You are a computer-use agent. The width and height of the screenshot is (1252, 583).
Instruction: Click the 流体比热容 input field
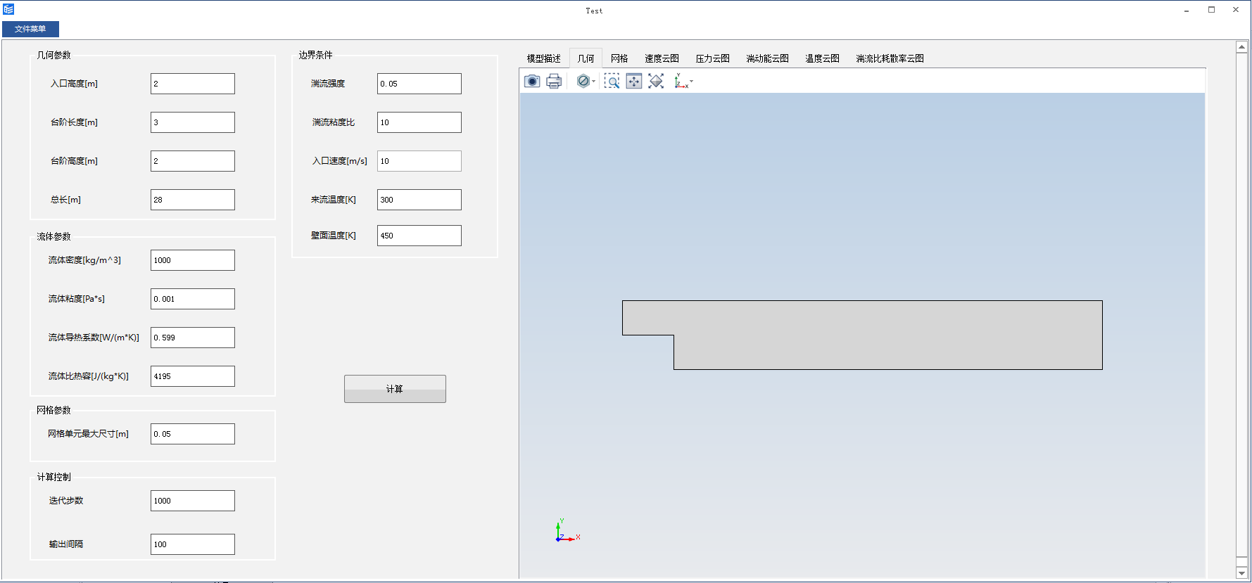pos(193,376)
